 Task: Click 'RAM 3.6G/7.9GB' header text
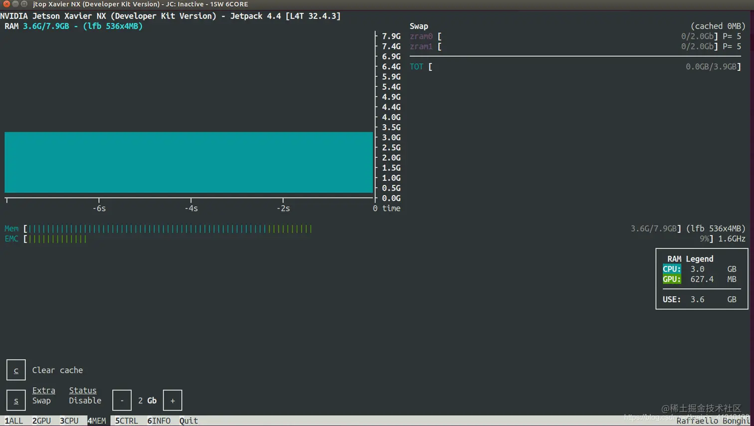[x=37, y=26]
